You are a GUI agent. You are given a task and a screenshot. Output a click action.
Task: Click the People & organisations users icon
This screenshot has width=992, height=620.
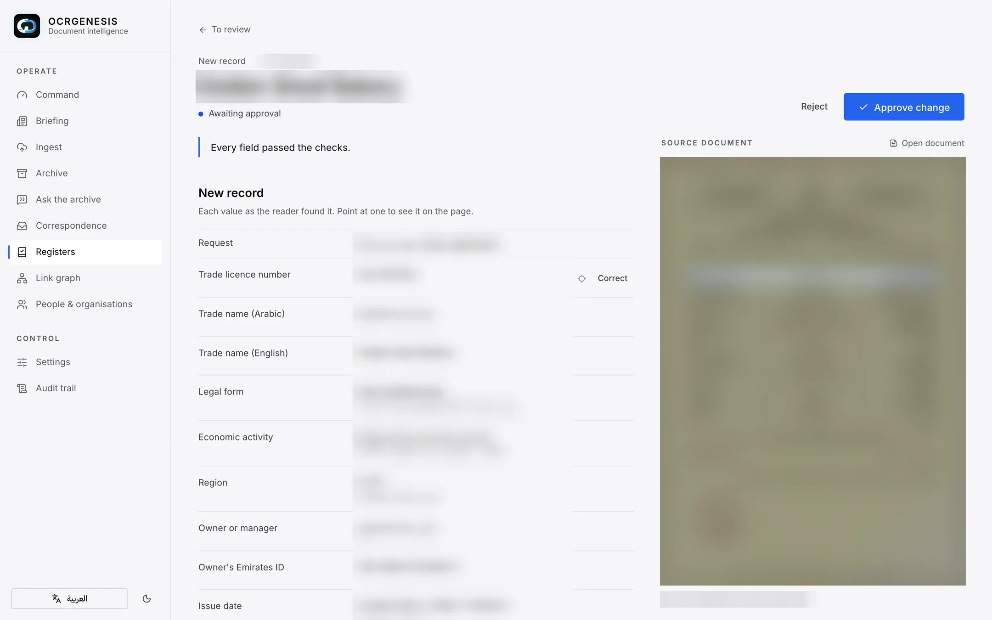[22, 304]
